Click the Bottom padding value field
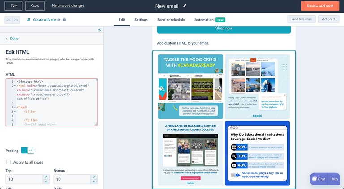This screenshot has width=344, height=189. click(x=72, y=179)
